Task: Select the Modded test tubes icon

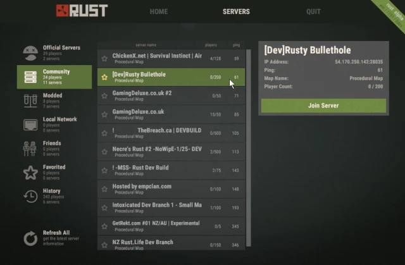Action: pos(30,101)
